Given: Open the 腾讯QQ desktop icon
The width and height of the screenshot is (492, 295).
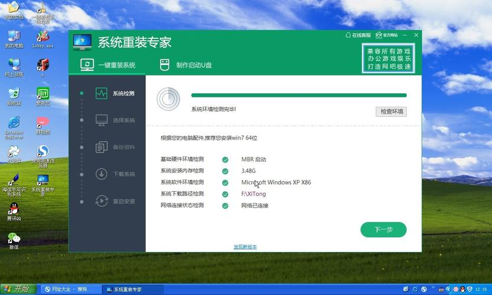Looking at the screenshot, I should pos(14,211).
